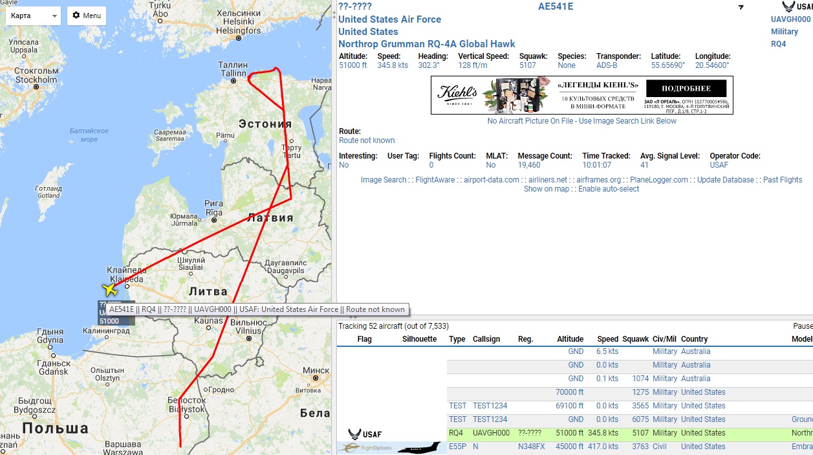The width and height of the screenshot is (813, 455).
Task: Click the yellow aircraft marker near Klaipeda
Action: tap(111, 289)
